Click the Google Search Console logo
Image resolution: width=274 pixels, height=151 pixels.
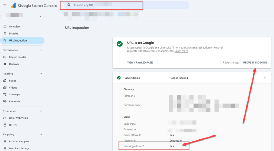click(x=34, y=5)
